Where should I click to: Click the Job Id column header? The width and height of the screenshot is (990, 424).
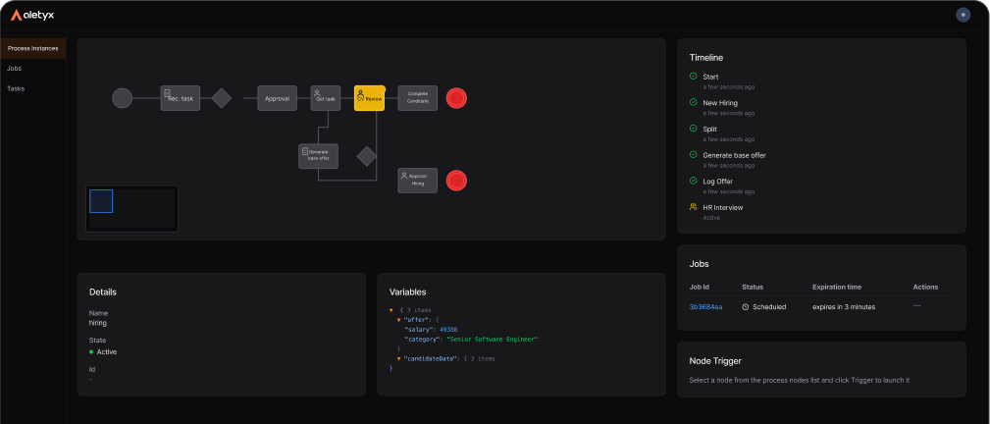point(701,287)
